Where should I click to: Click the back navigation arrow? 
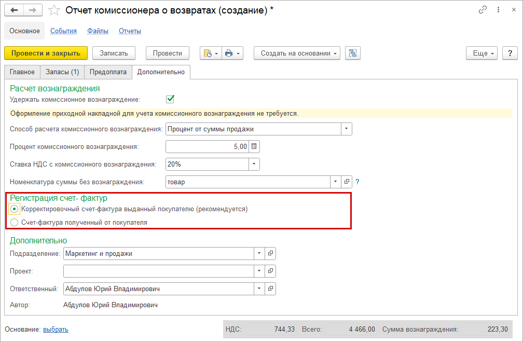[x=14, y=10]
